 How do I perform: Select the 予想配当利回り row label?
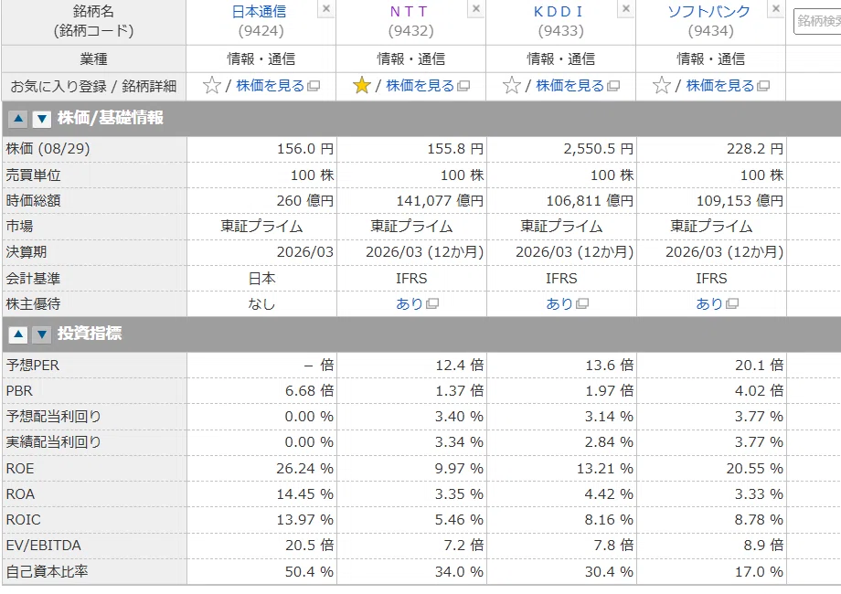click(x=54, y=417)
